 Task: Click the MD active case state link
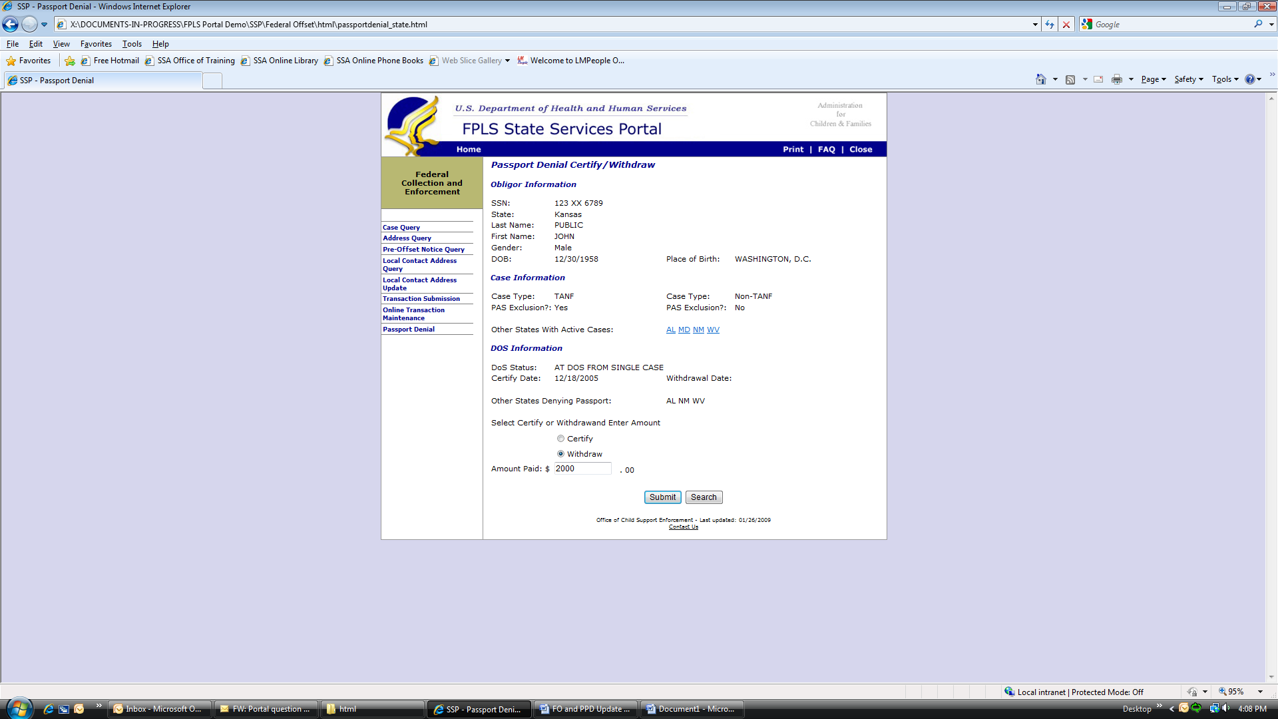[684, 330]
